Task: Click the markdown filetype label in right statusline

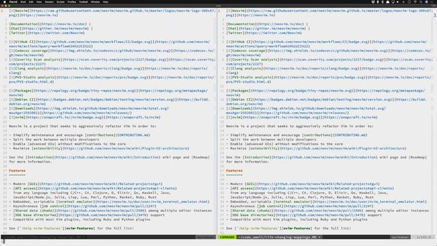Action: coord(400,237)
